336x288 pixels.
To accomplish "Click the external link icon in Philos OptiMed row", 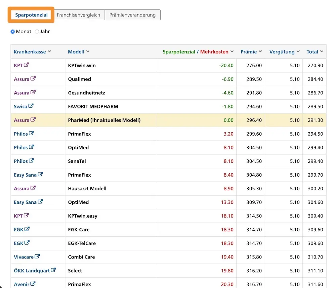I will [x=32, y=147].
